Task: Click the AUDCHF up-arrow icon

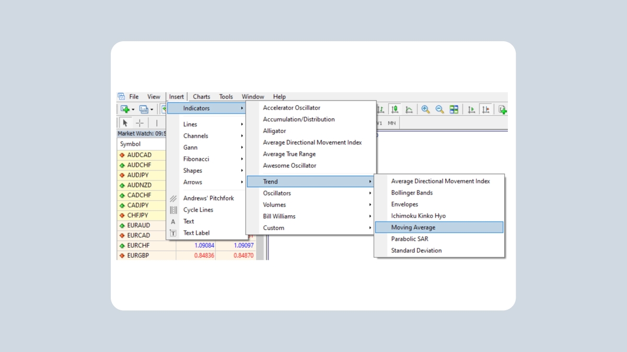Action: tap(122, 165)
